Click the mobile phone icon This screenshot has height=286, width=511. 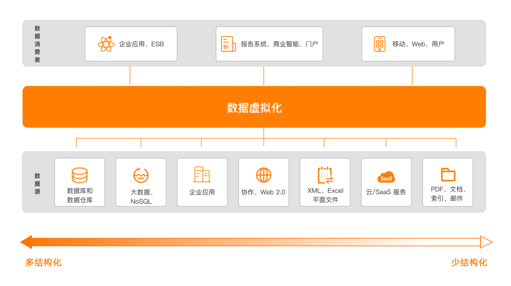pyautogui.click(x=380, y=44)
